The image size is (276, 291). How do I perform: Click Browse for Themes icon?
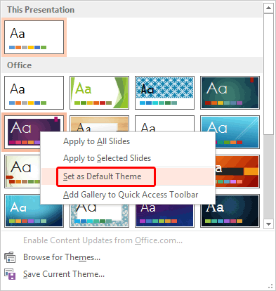click(10, 257)
